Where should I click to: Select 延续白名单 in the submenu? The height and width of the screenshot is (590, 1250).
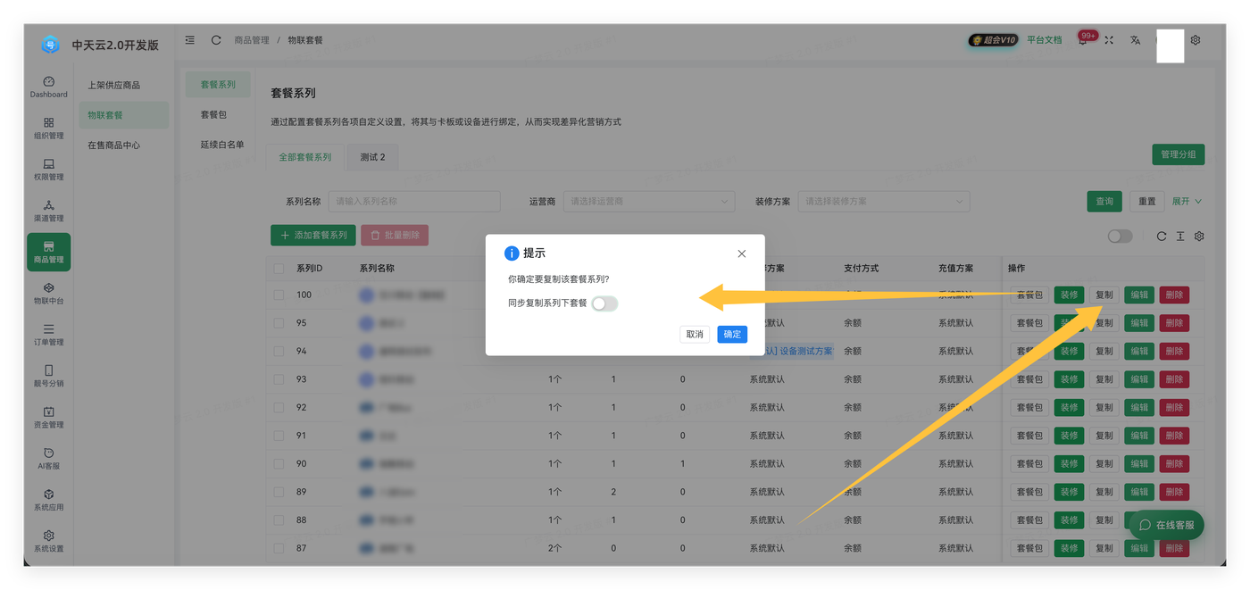(x=222, y=145)
